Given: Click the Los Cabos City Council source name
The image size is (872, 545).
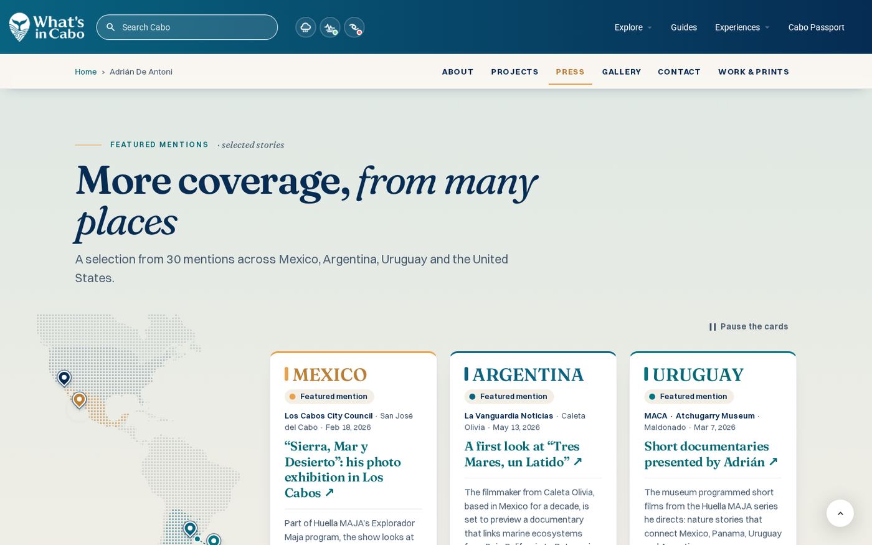Looking at the screenshot, I should (328, 415).
